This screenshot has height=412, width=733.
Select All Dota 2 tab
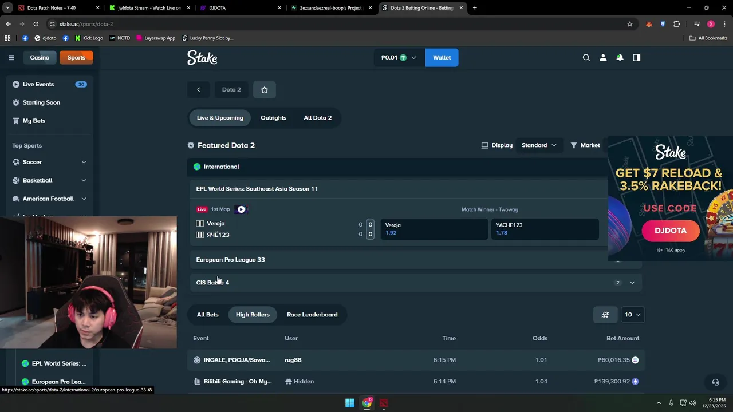coord(318,118)
